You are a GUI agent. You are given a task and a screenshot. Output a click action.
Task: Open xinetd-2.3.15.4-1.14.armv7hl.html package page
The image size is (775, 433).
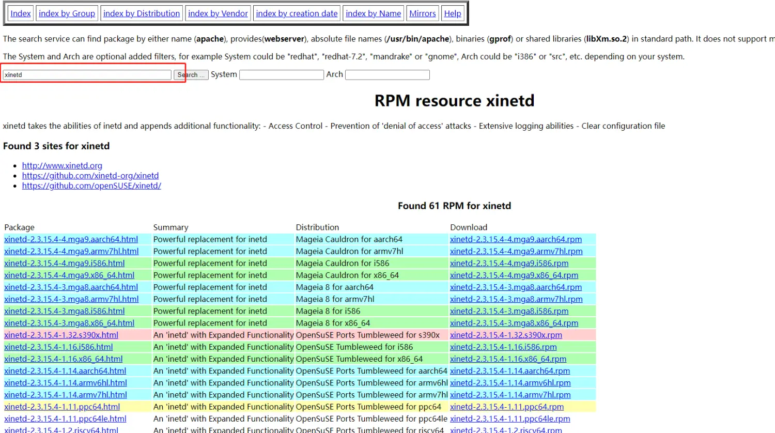[x=66, y=395]
